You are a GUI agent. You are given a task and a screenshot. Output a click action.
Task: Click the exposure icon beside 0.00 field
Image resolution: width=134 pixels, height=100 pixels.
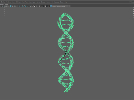(x=40, y=6)
